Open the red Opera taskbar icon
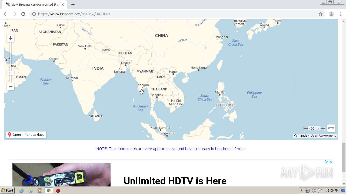 pyautogui.click(x=58, y=190)
